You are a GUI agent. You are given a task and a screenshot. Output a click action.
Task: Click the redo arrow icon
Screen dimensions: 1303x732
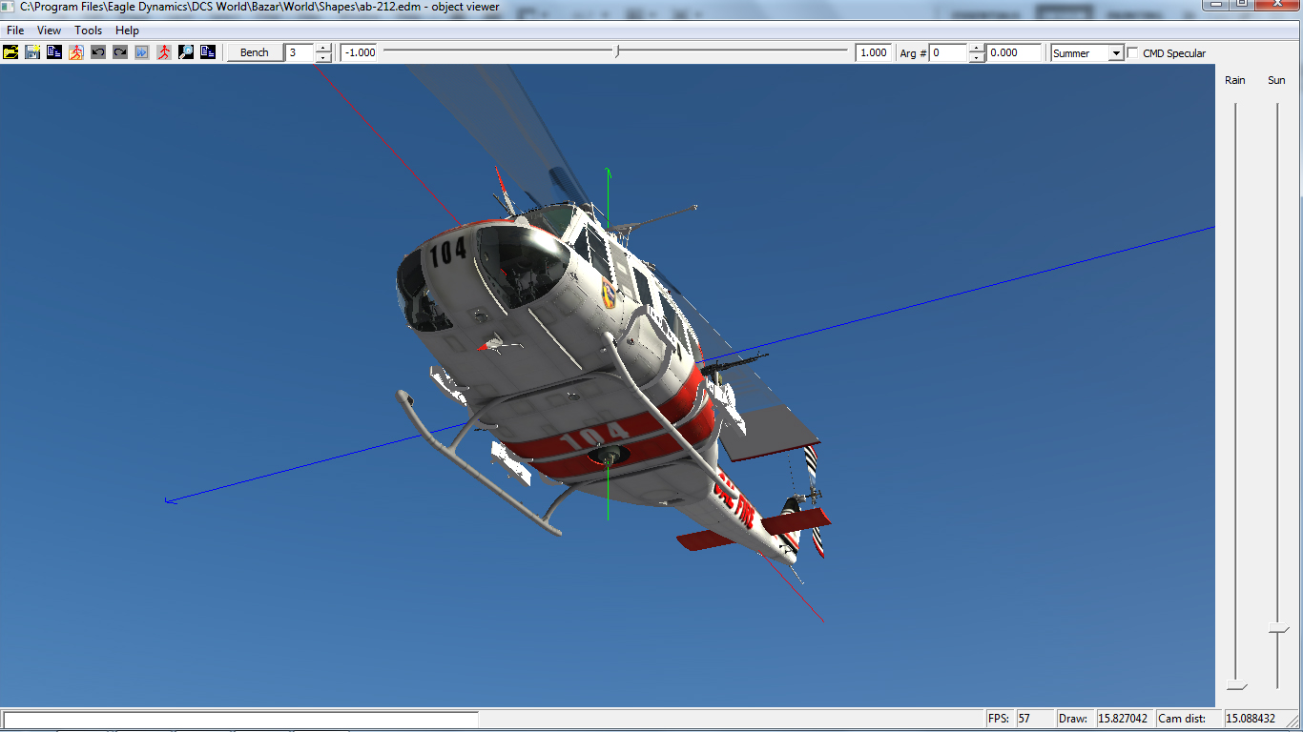pyautogui.click(x=120, y=52)
